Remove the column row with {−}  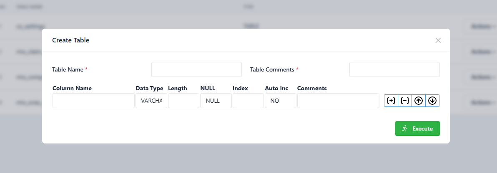click(405, 101)
